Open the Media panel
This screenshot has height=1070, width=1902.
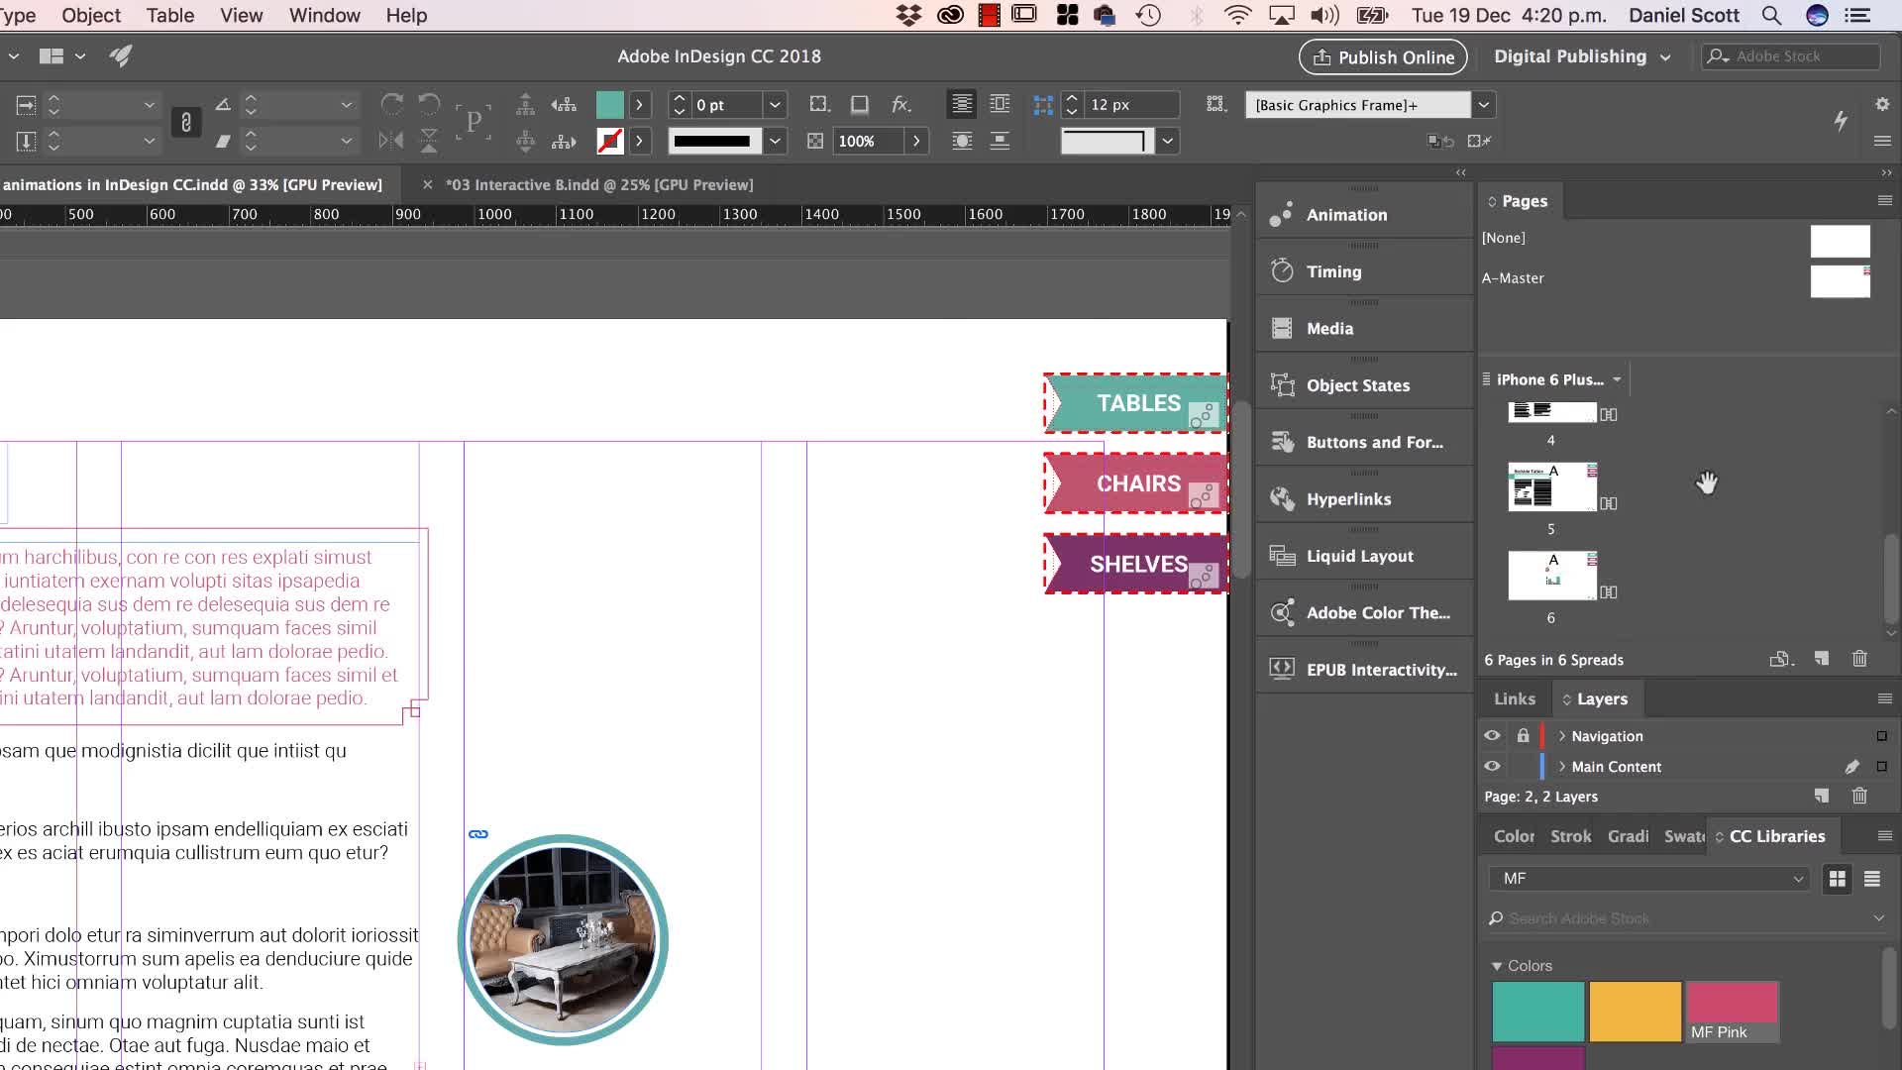(1364, 328)
